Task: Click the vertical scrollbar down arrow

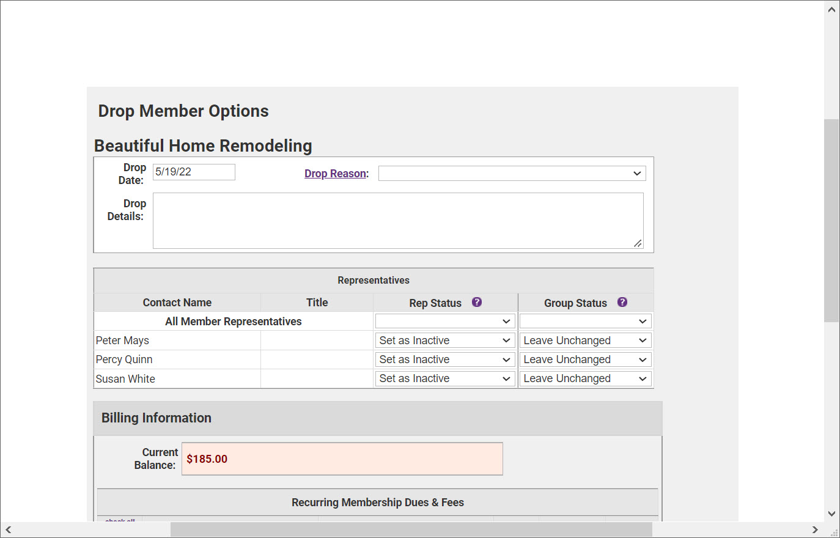Action: [x=831, y=514]
